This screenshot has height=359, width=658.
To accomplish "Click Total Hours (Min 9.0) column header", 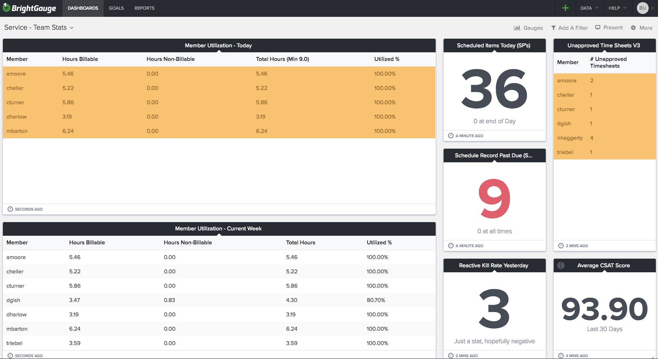I will [x=282, y=59].
